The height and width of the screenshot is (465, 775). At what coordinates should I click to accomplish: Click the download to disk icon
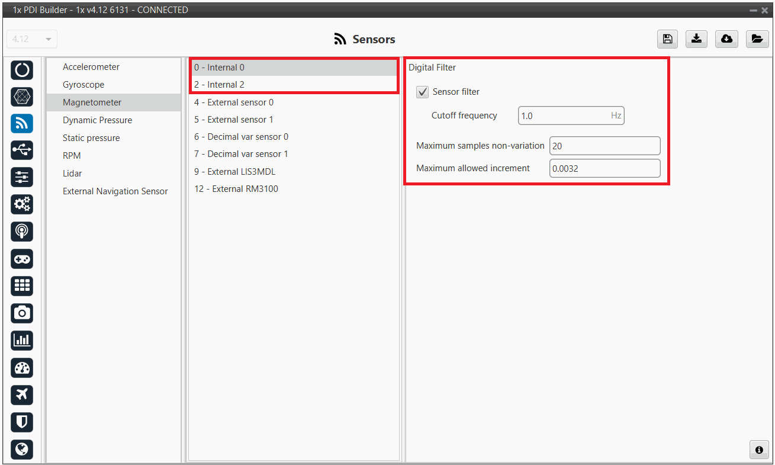697,39
